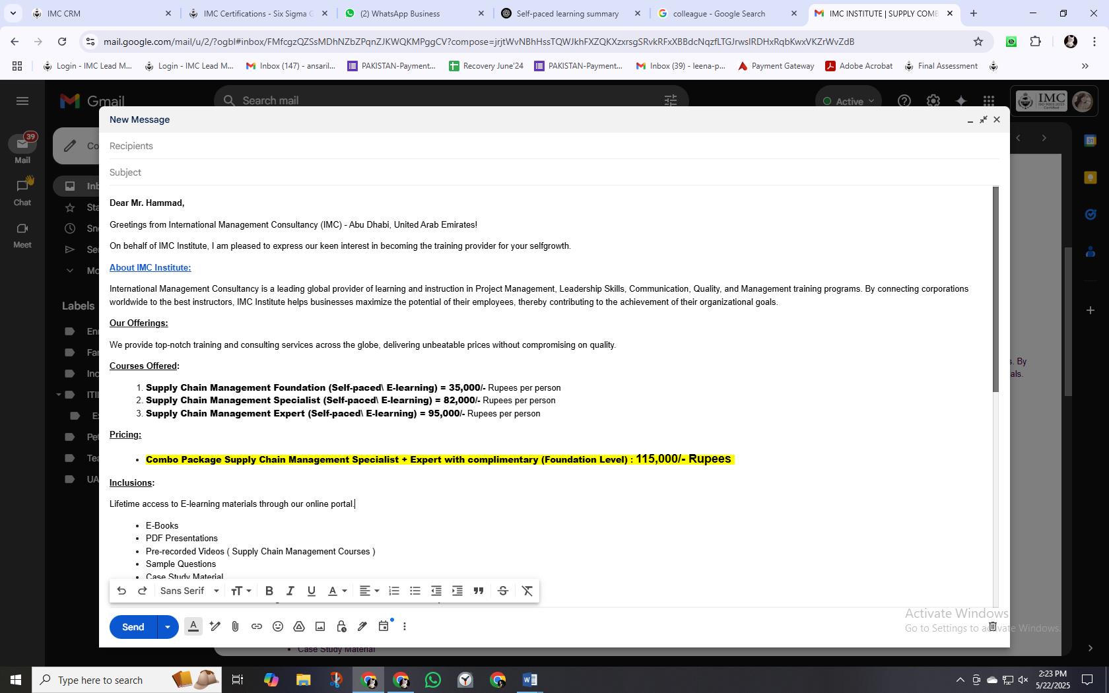Open the text size dropdown
The height and width of the screenshot is (693, 1109).
click(241, 591)
